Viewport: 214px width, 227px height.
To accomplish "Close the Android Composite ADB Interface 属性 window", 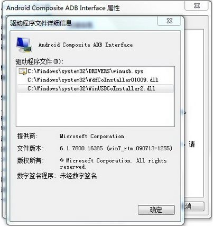I will [197, 6].
